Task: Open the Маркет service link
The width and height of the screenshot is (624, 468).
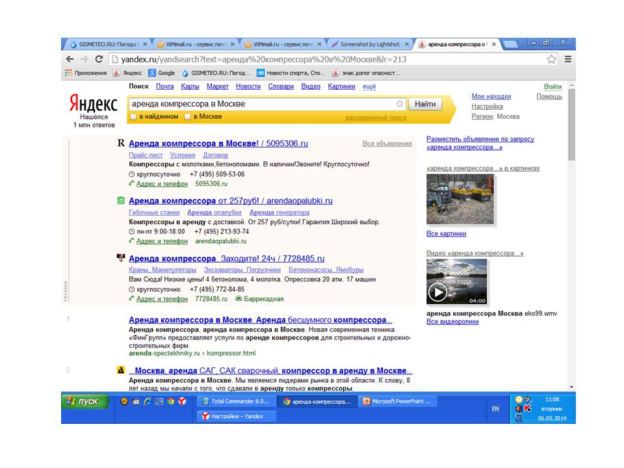Action: 217,86
